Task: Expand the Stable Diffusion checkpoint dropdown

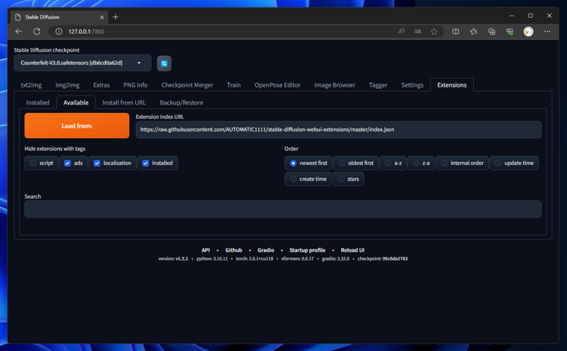Action: coord(83,63)
